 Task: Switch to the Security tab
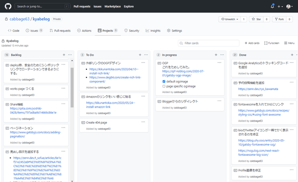132,31
